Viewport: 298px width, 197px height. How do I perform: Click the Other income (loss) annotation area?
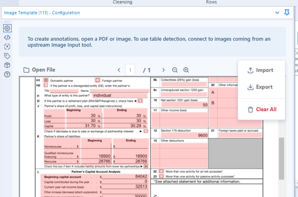pos(180,120)
